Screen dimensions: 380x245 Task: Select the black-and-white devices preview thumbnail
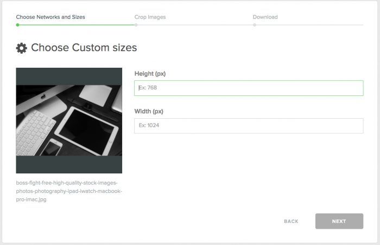(69, 120)
